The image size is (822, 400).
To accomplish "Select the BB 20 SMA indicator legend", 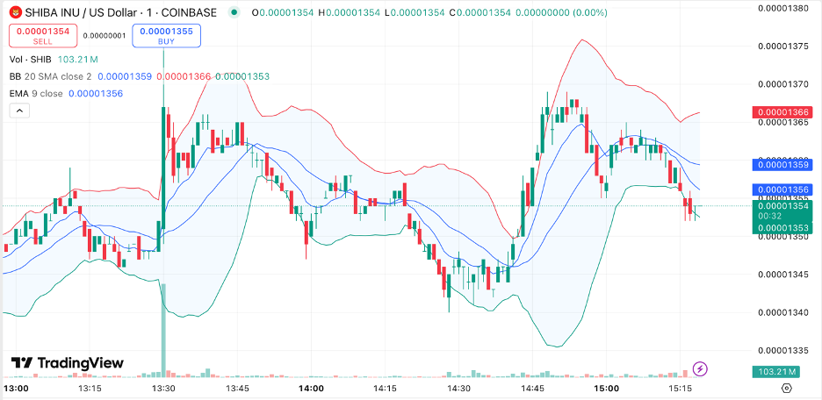I will point(51,76).
